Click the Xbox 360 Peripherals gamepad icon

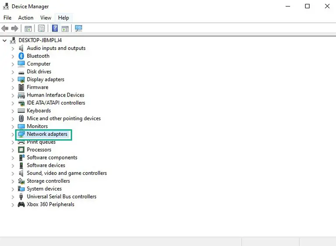[x=21, y=204]
